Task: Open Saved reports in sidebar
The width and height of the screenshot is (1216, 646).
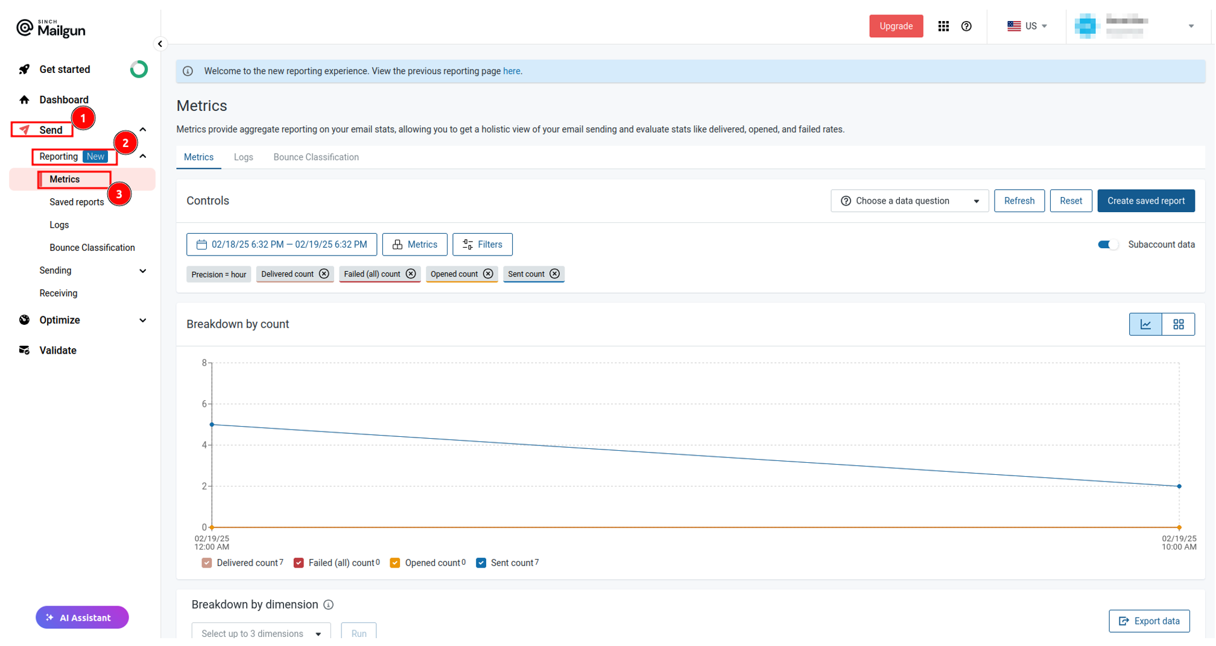Action: pos(77,202)
